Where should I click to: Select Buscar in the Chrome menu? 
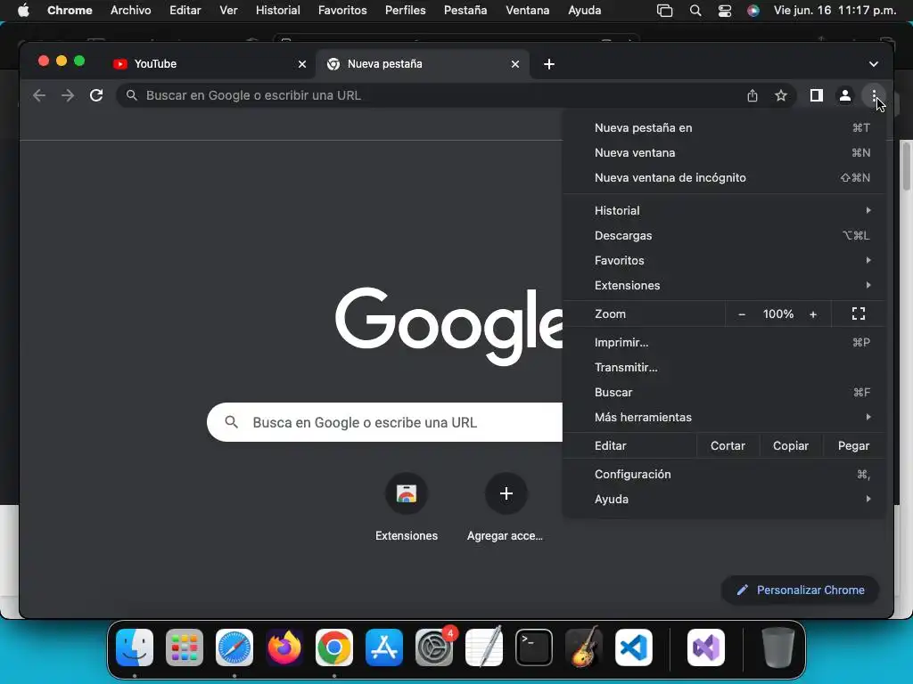[x=724, y=393]
